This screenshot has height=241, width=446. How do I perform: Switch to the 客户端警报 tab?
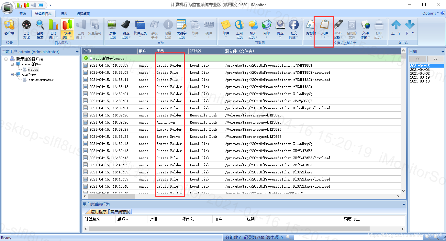pos(120,212)
